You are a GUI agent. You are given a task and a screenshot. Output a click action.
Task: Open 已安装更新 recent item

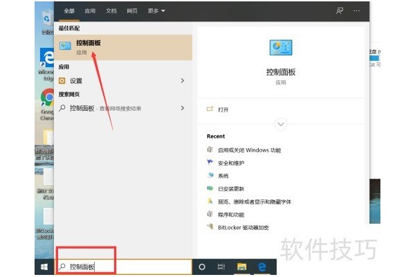tap(231, 189)
